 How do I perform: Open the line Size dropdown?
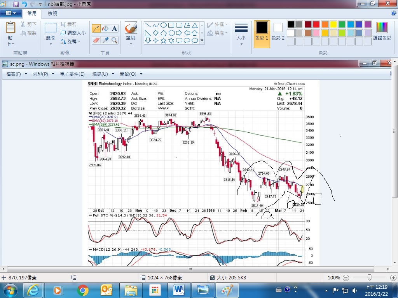(241, 33)
